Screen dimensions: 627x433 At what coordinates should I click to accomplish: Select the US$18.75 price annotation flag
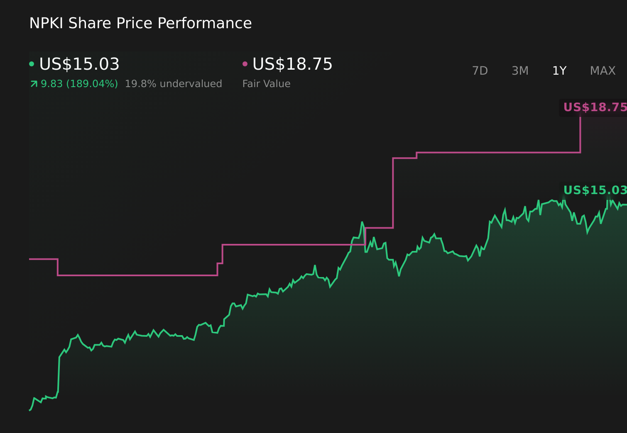click(595, 107)
